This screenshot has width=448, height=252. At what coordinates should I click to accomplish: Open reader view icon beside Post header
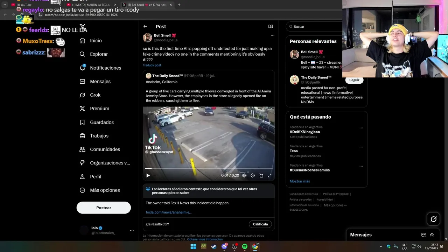point(271,27)
